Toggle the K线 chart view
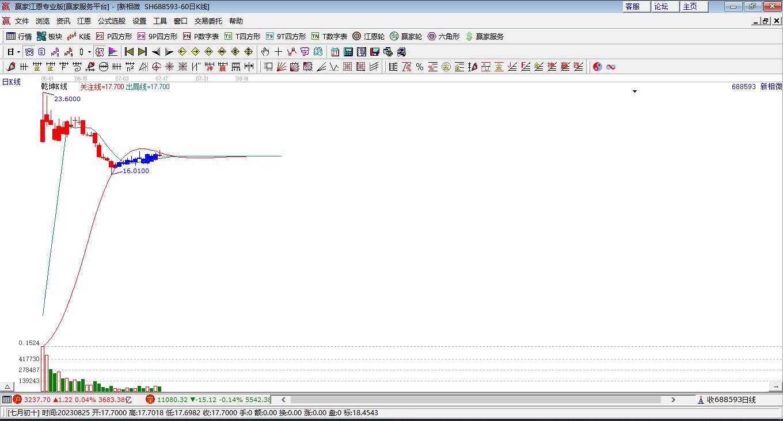Viewport: 783px width, 421px height. 79,36
